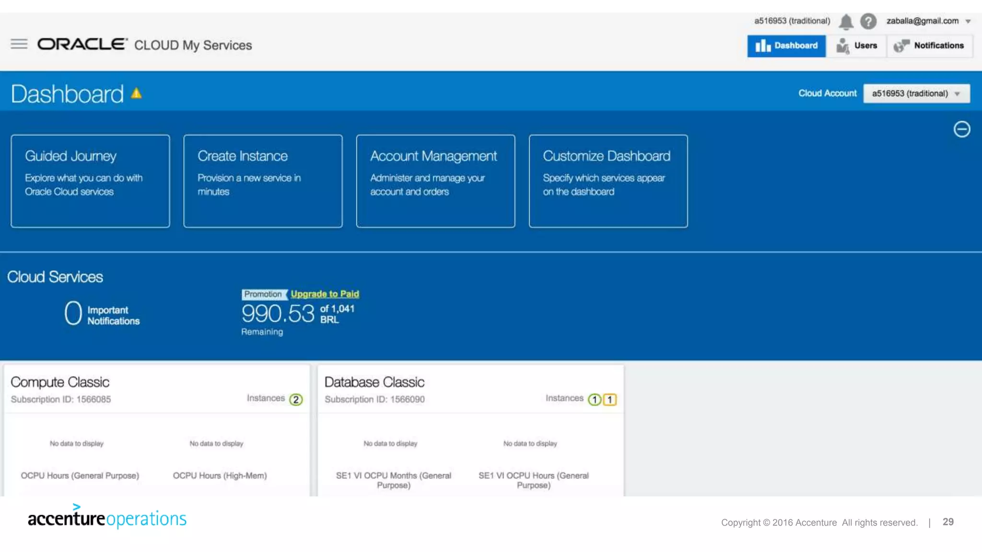Click the orange Database Classic instances badge
This screenshot has width=982, height=552.
coord(610,399)
